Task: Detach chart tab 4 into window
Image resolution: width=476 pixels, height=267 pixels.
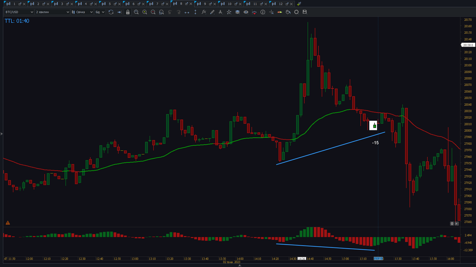Action: pos(91,4)
